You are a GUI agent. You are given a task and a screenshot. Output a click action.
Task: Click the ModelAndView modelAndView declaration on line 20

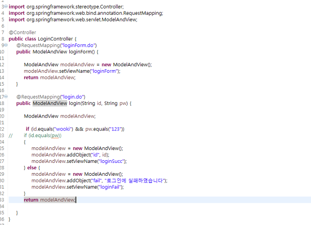pos(60,116)
